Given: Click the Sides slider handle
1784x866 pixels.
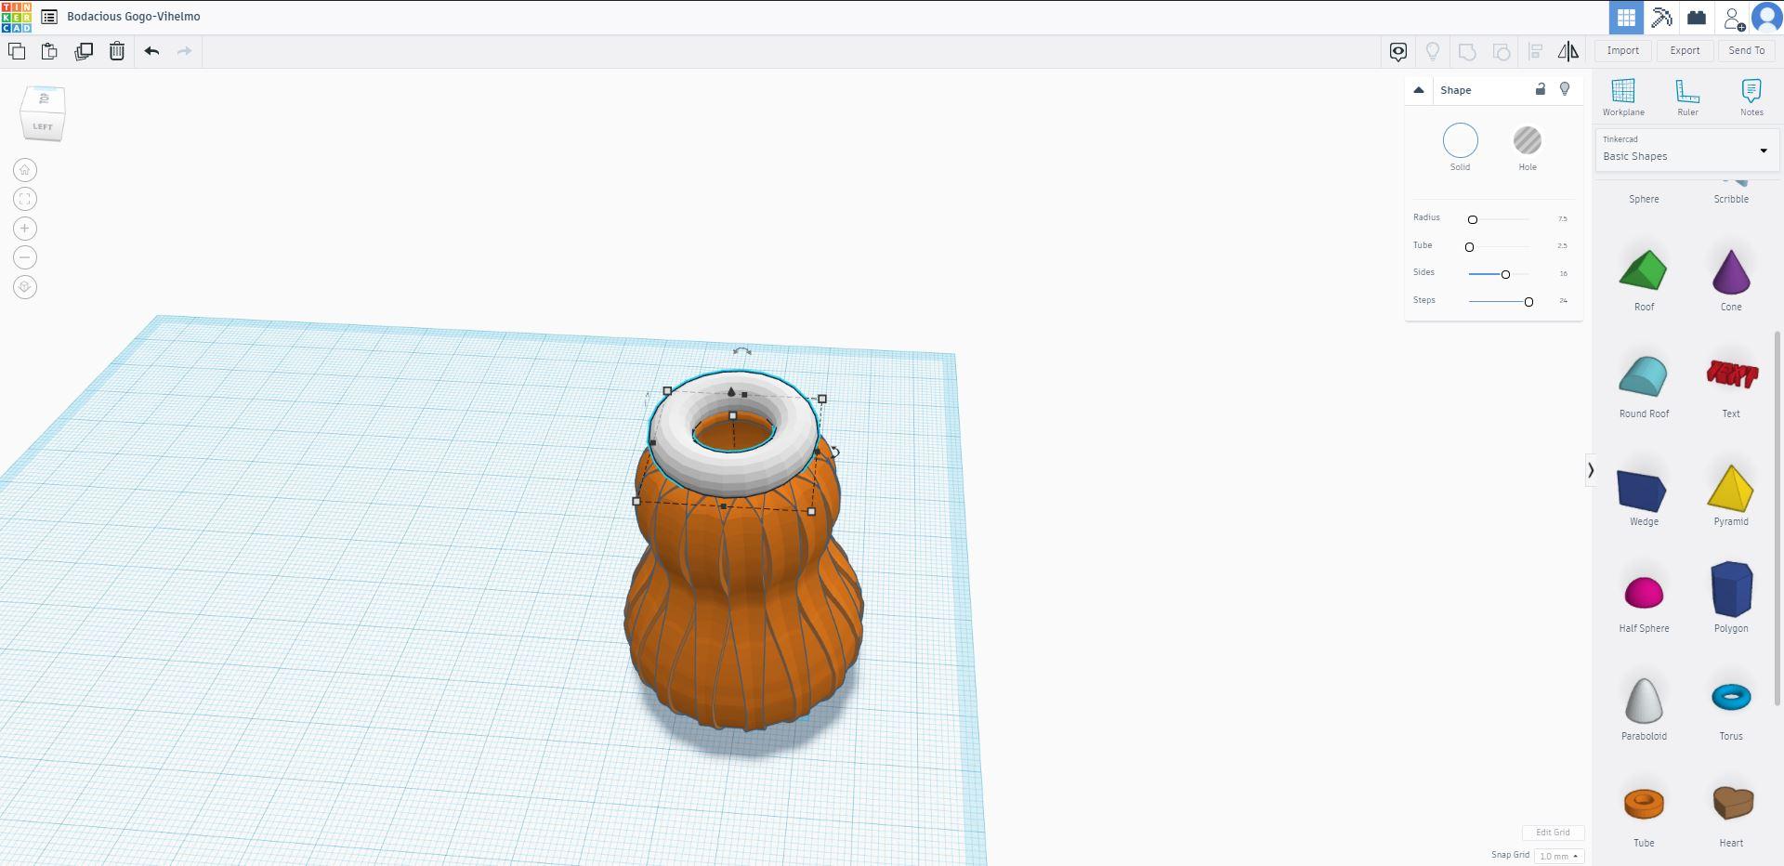Looking at the screenshot, I should (x=1505, y=274).
